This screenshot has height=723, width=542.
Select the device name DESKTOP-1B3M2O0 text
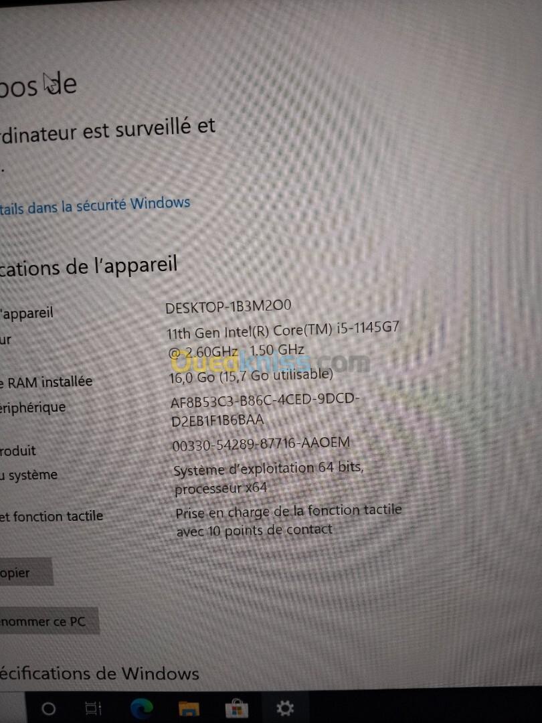point(228,306)
